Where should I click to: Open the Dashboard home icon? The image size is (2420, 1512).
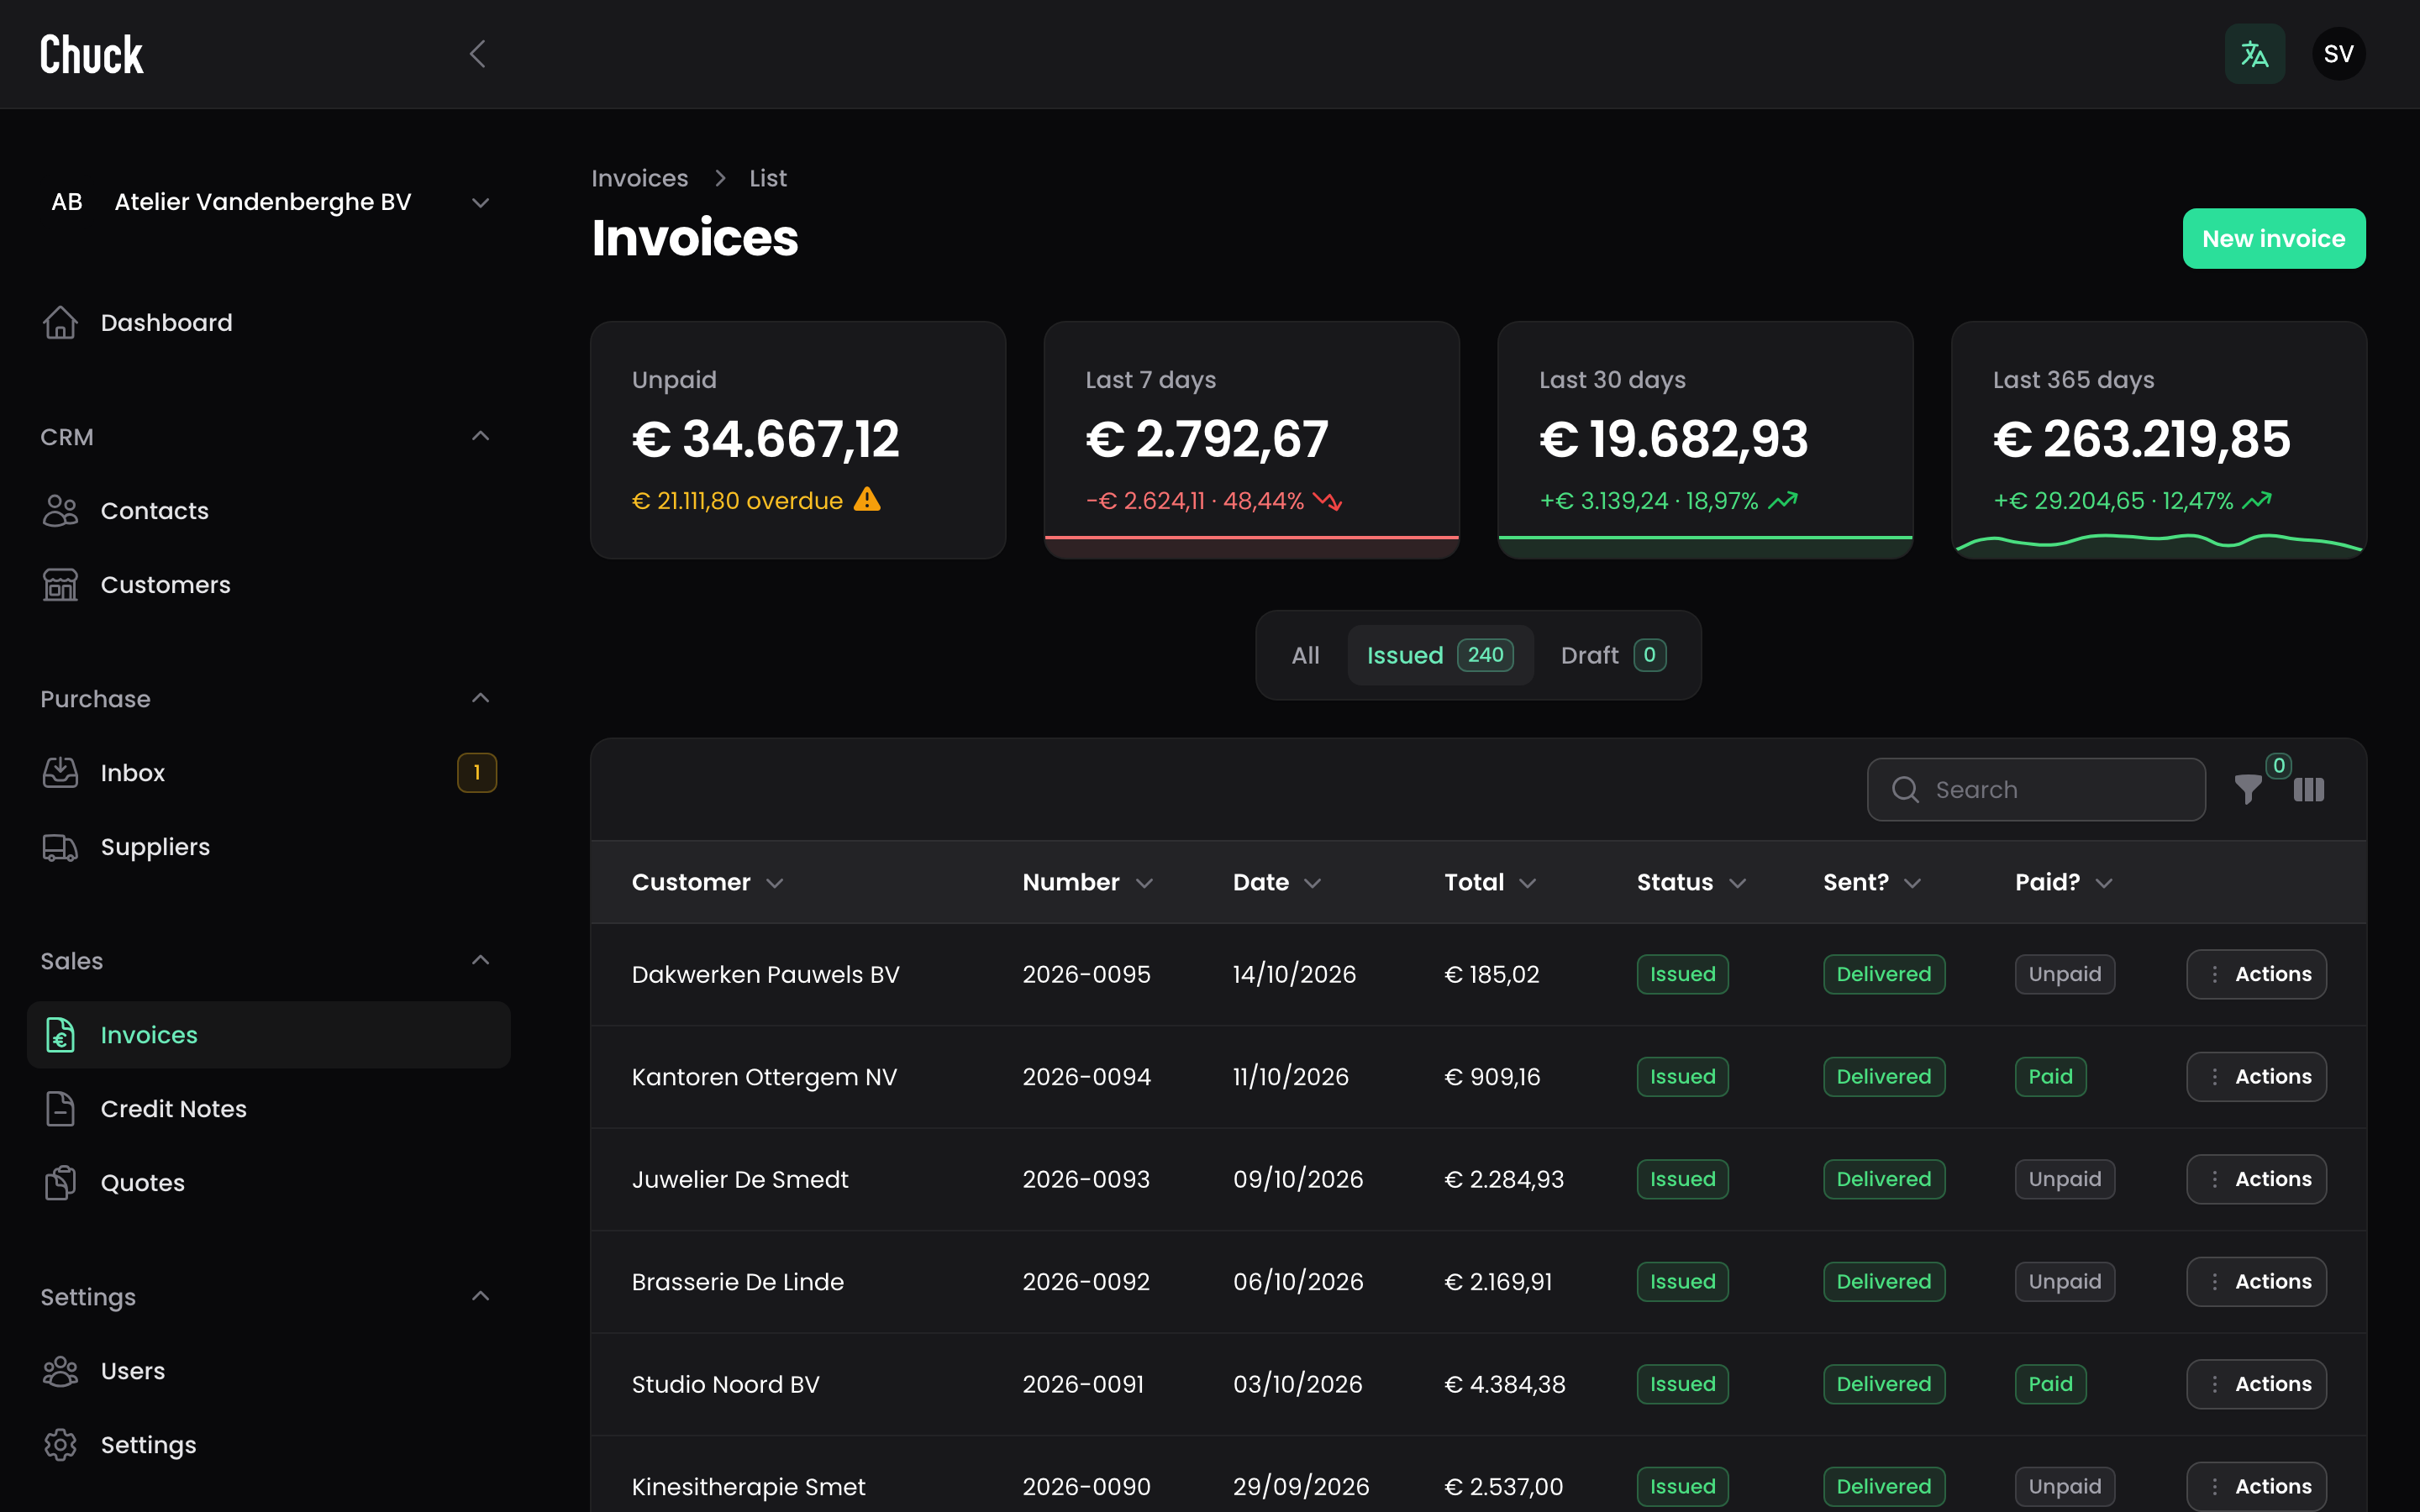pos(60,322)
